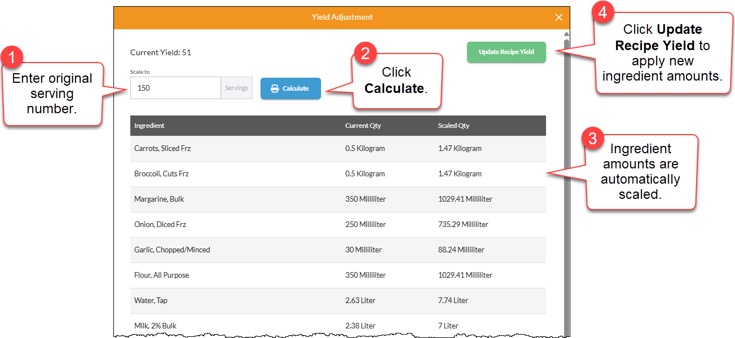Close the Yield Adjustment dialog
Viewport: 735px width, 338px height.
tap(559, 17)
